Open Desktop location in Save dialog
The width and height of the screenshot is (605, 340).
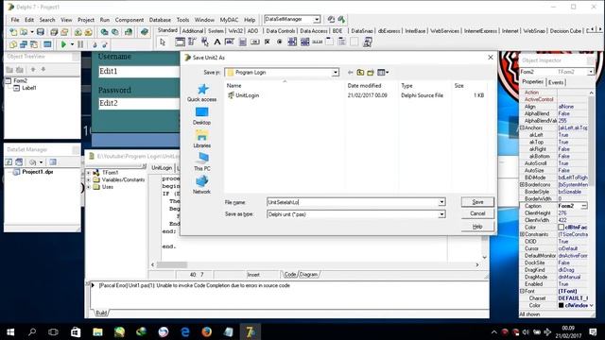(x=201, y=116)
